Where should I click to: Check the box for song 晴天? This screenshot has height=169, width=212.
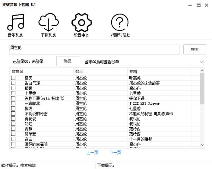[x=13, y=78]
